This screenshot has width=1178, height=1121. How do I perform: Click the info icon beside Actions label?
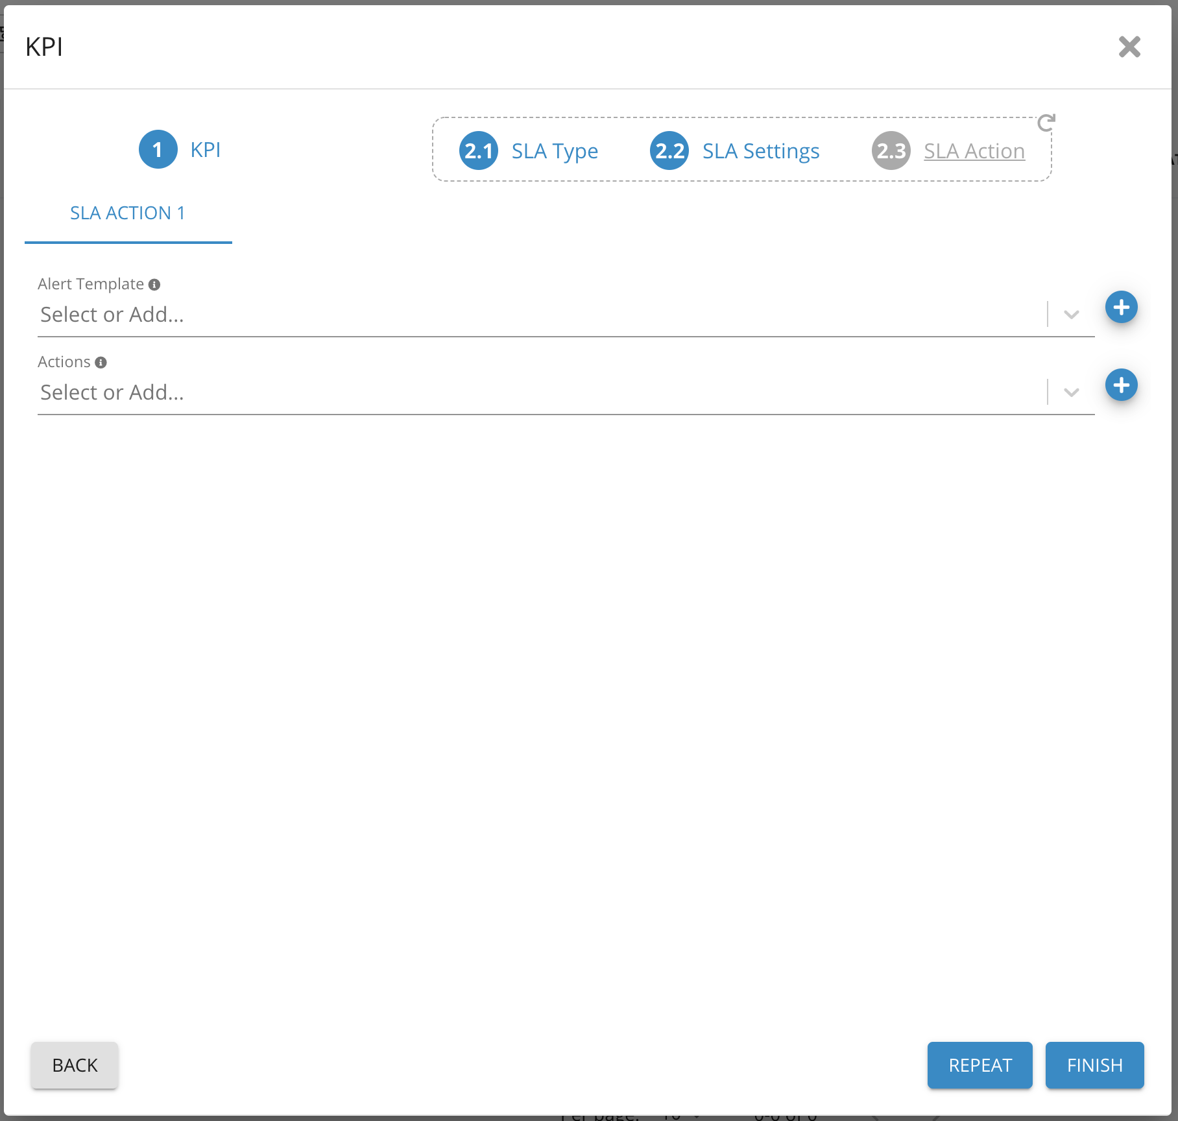click(101, 363)
